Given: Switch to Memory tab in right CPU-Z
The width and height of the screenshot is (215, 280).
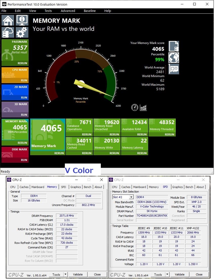Looking at the screenshot, I should 154,187.
